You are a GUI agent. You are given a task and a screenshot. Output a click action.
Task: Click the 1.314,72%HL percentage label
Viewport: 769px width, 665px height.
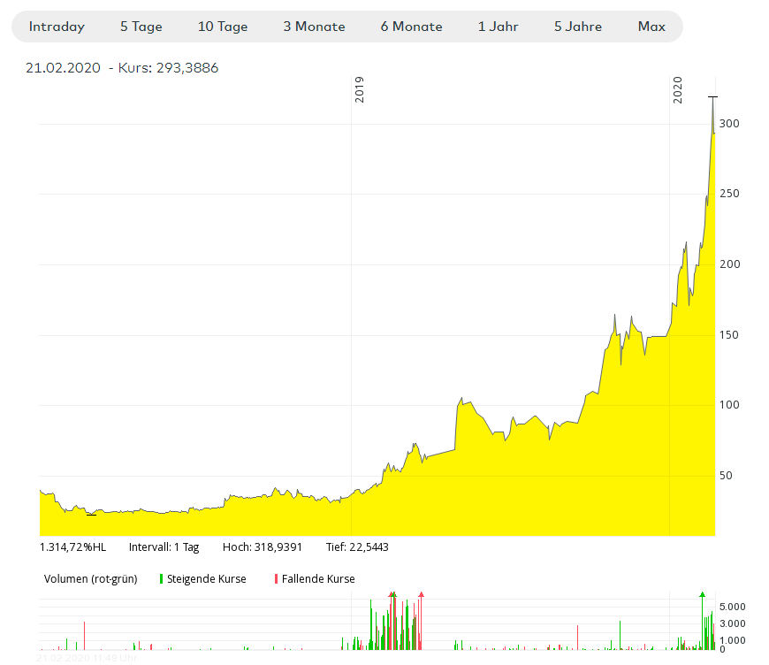(72, 547)
